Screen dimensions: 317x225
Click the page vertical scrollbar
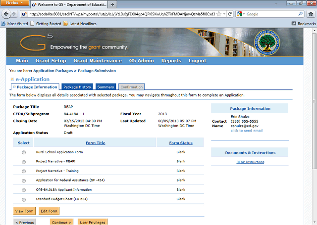[x=314, y=101]
